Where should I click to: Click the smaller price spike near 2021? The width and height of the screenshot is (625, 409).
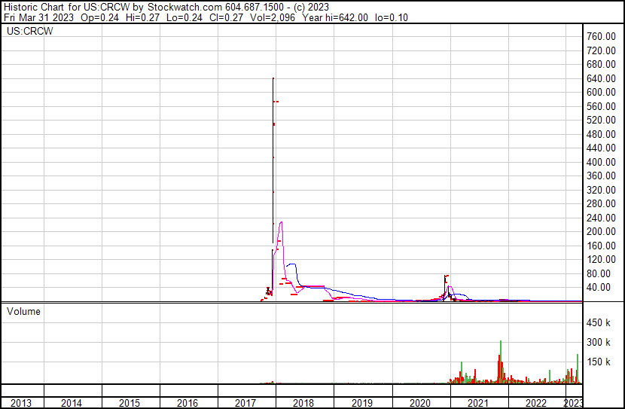[447, 276]
